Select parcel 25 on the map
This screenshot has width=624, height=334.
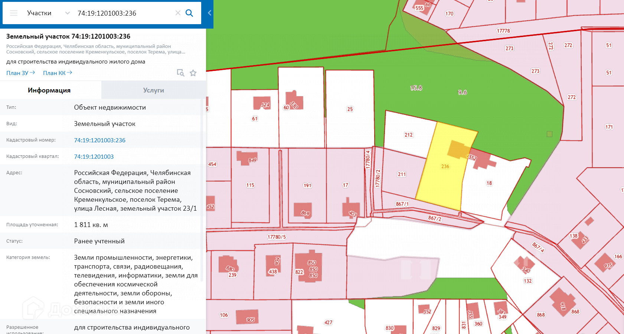(x=350, y=109)
